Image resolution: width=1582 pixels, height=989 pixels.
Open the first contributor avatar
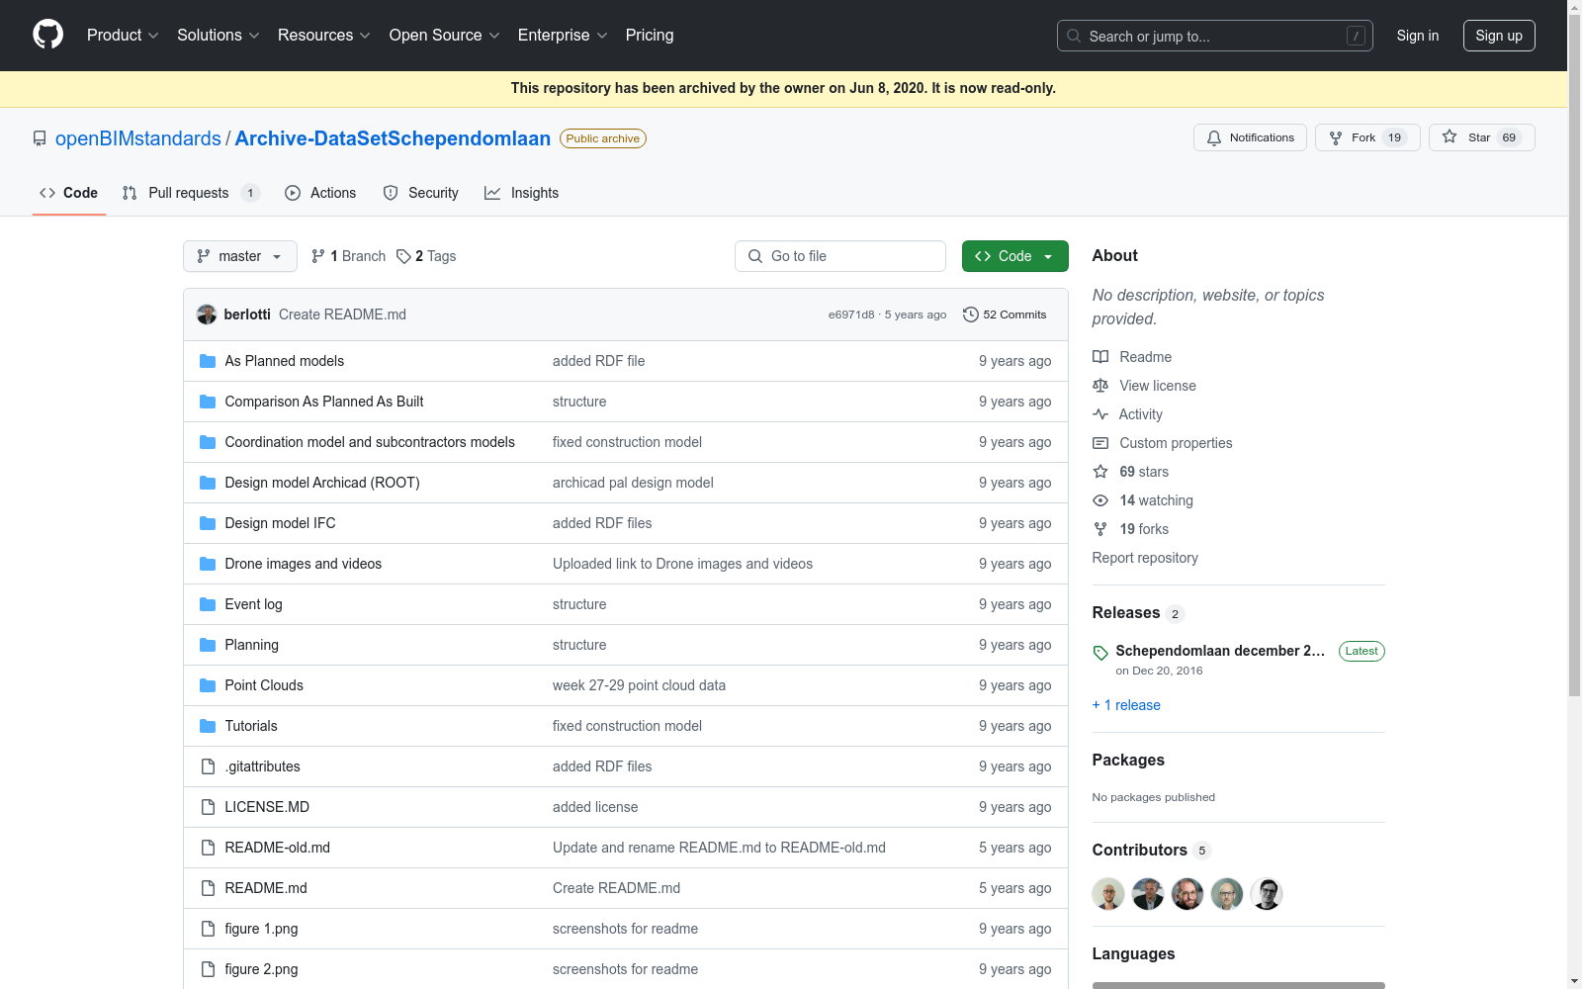tap(1108, 894)
